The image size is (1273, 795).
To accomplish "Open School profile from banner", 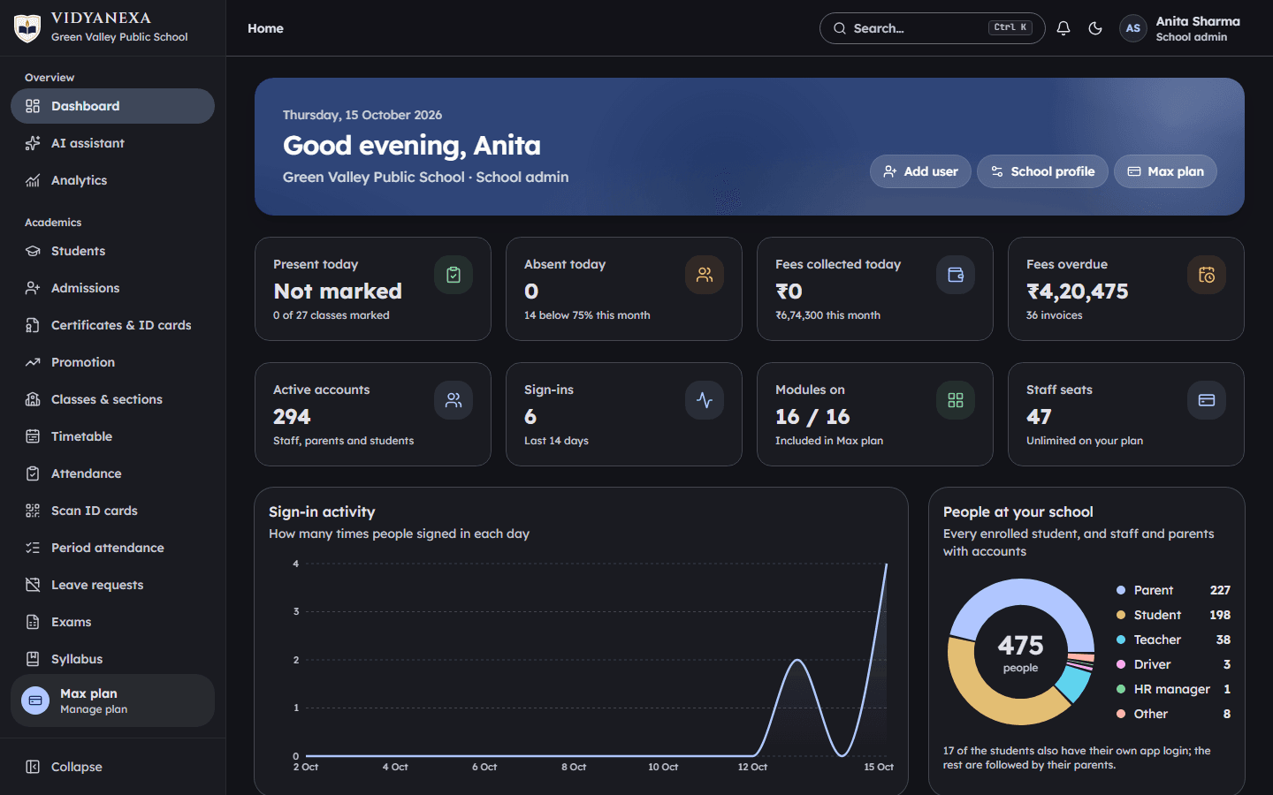I will click(x=1042, y=171).
